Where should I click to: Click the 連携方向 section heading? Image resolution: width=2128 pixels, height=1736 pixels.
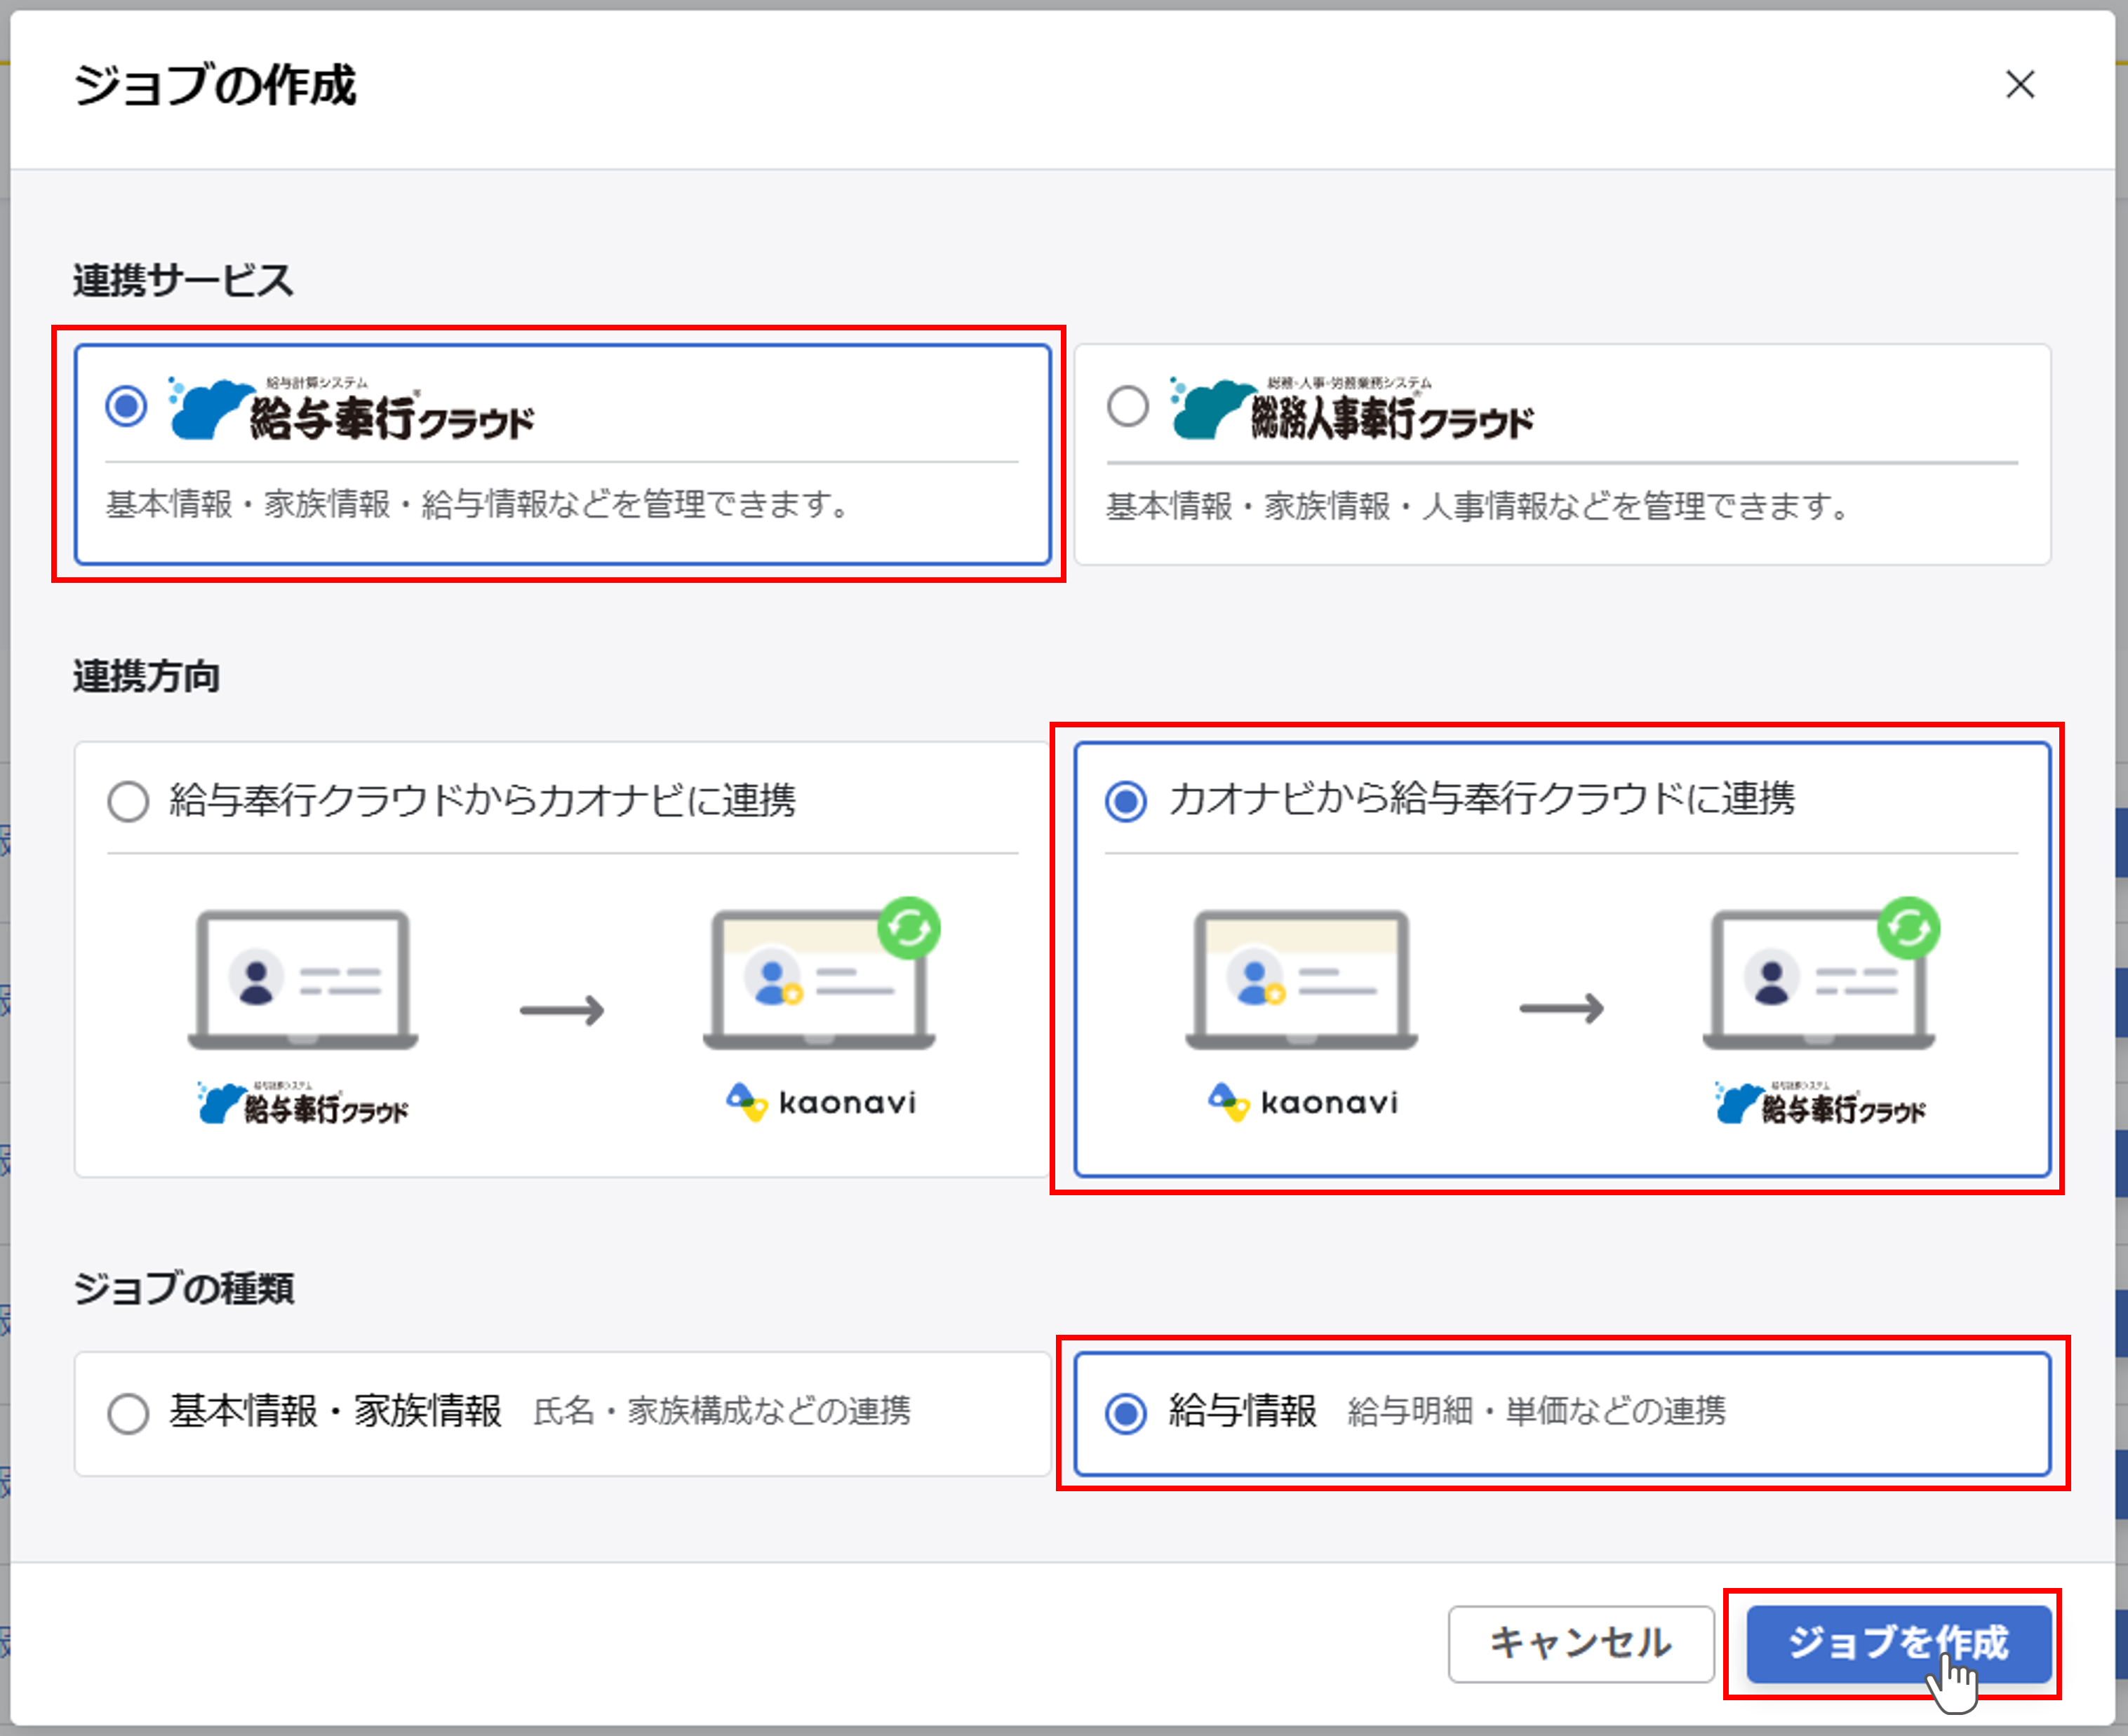[146, 677]
